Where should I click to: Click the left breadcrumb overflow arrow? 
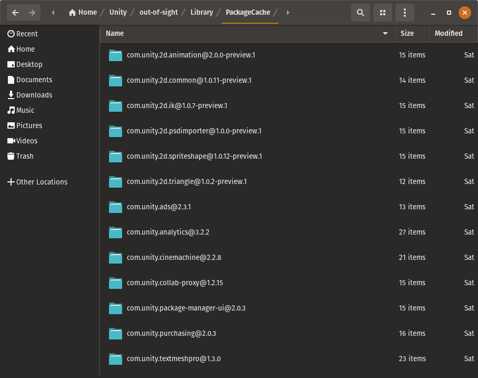pos(53,12)
